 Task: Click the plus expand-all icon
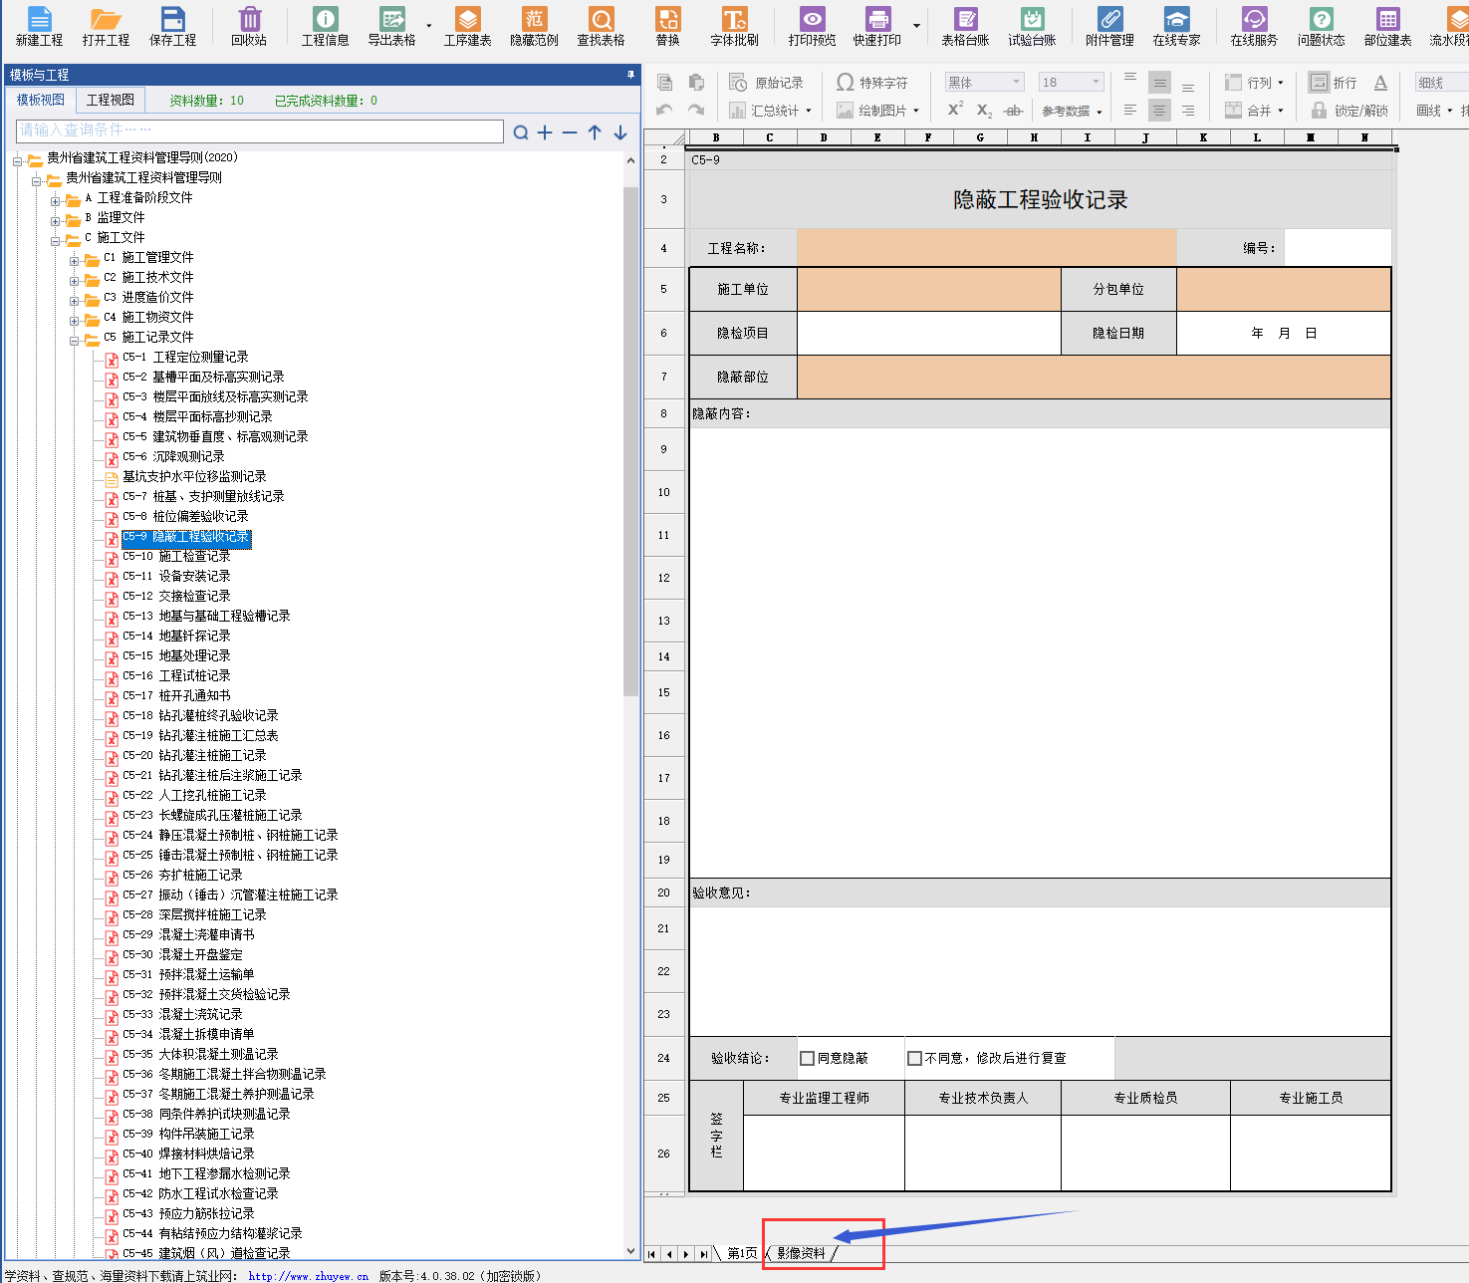pos(545,132)
